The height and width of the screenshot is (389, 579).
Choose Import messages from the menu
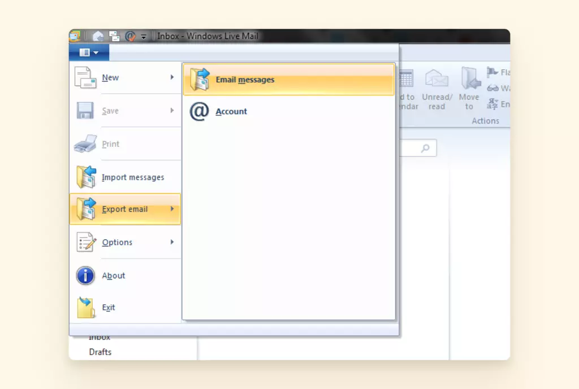click(125, 177)
